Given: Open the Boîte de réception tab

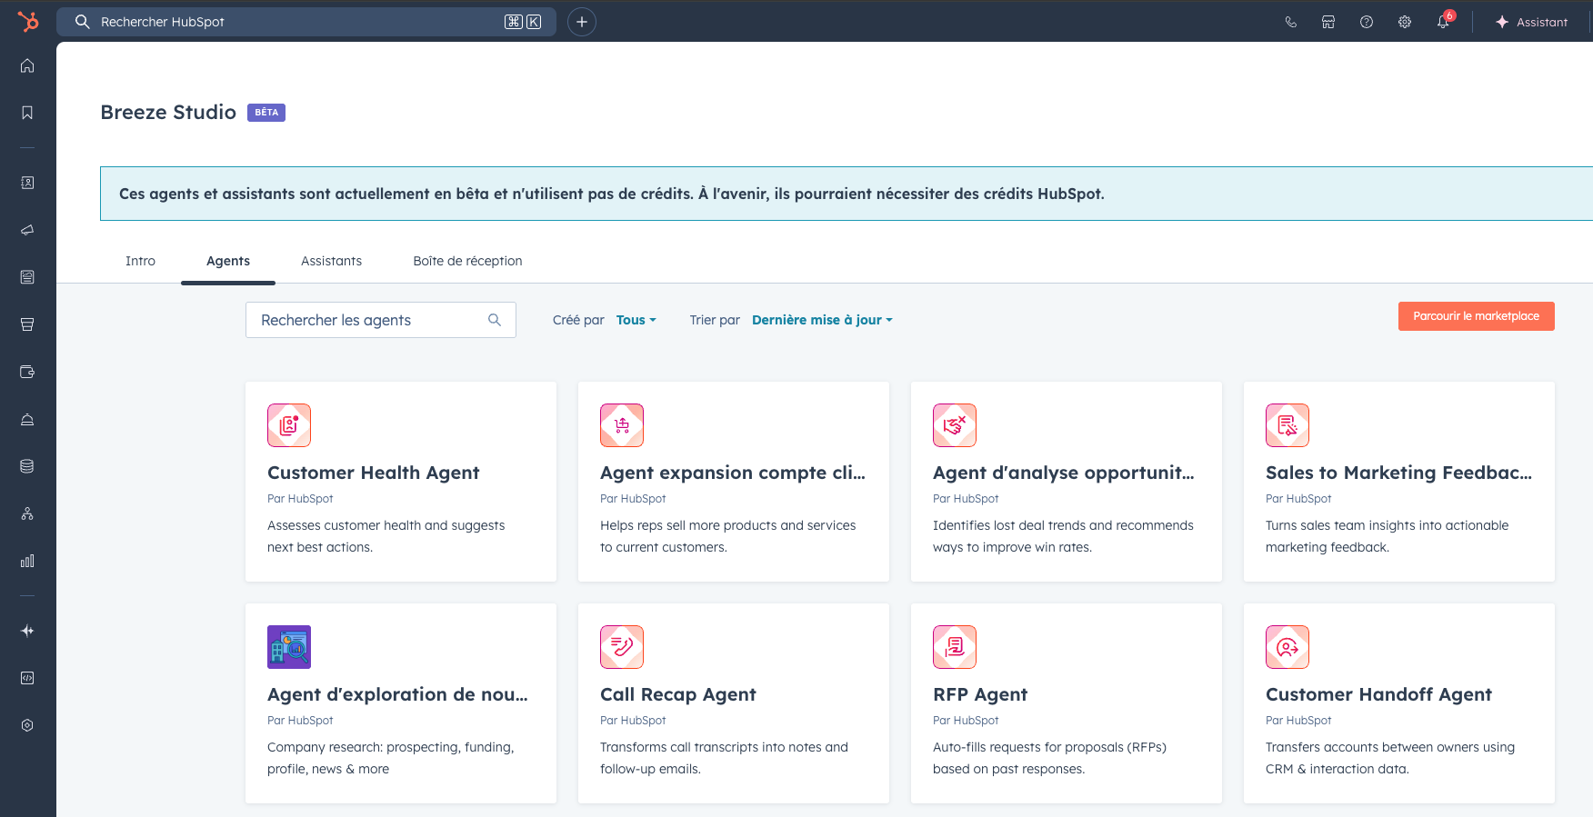Looking at the screenshot, I should (x=467, y=261).
